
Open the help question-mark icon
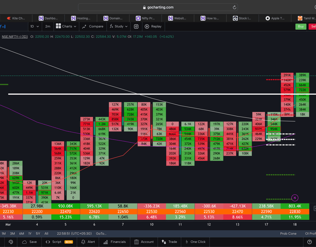tap(309, 242)
